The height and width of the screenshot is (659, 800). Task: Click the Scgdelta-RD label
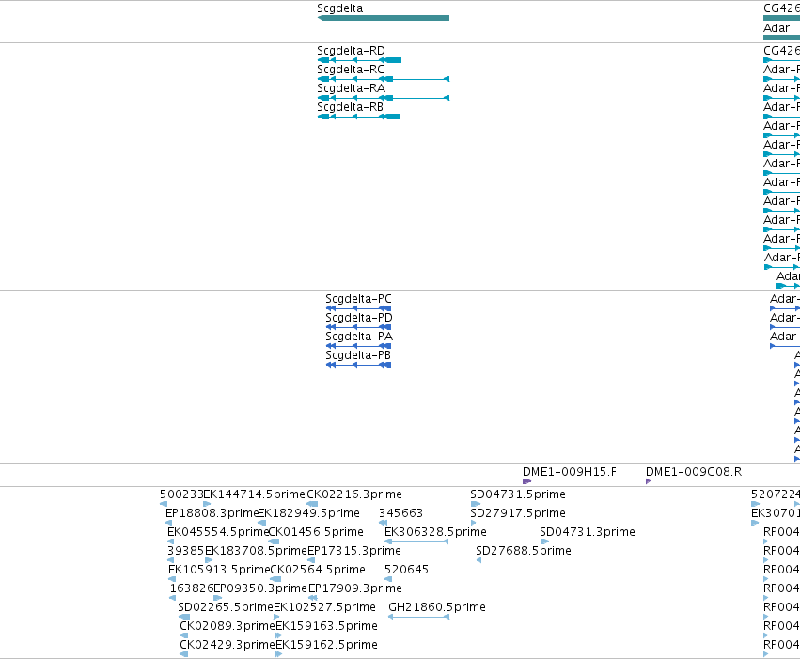[x=351, y=51]
